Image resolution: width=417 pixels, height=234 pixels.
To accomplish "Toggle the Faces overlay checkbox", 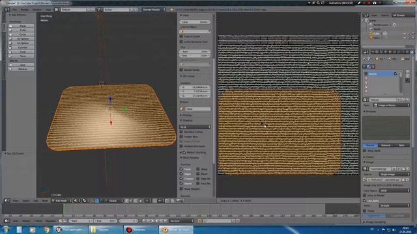I will click(x=181, y=169).
